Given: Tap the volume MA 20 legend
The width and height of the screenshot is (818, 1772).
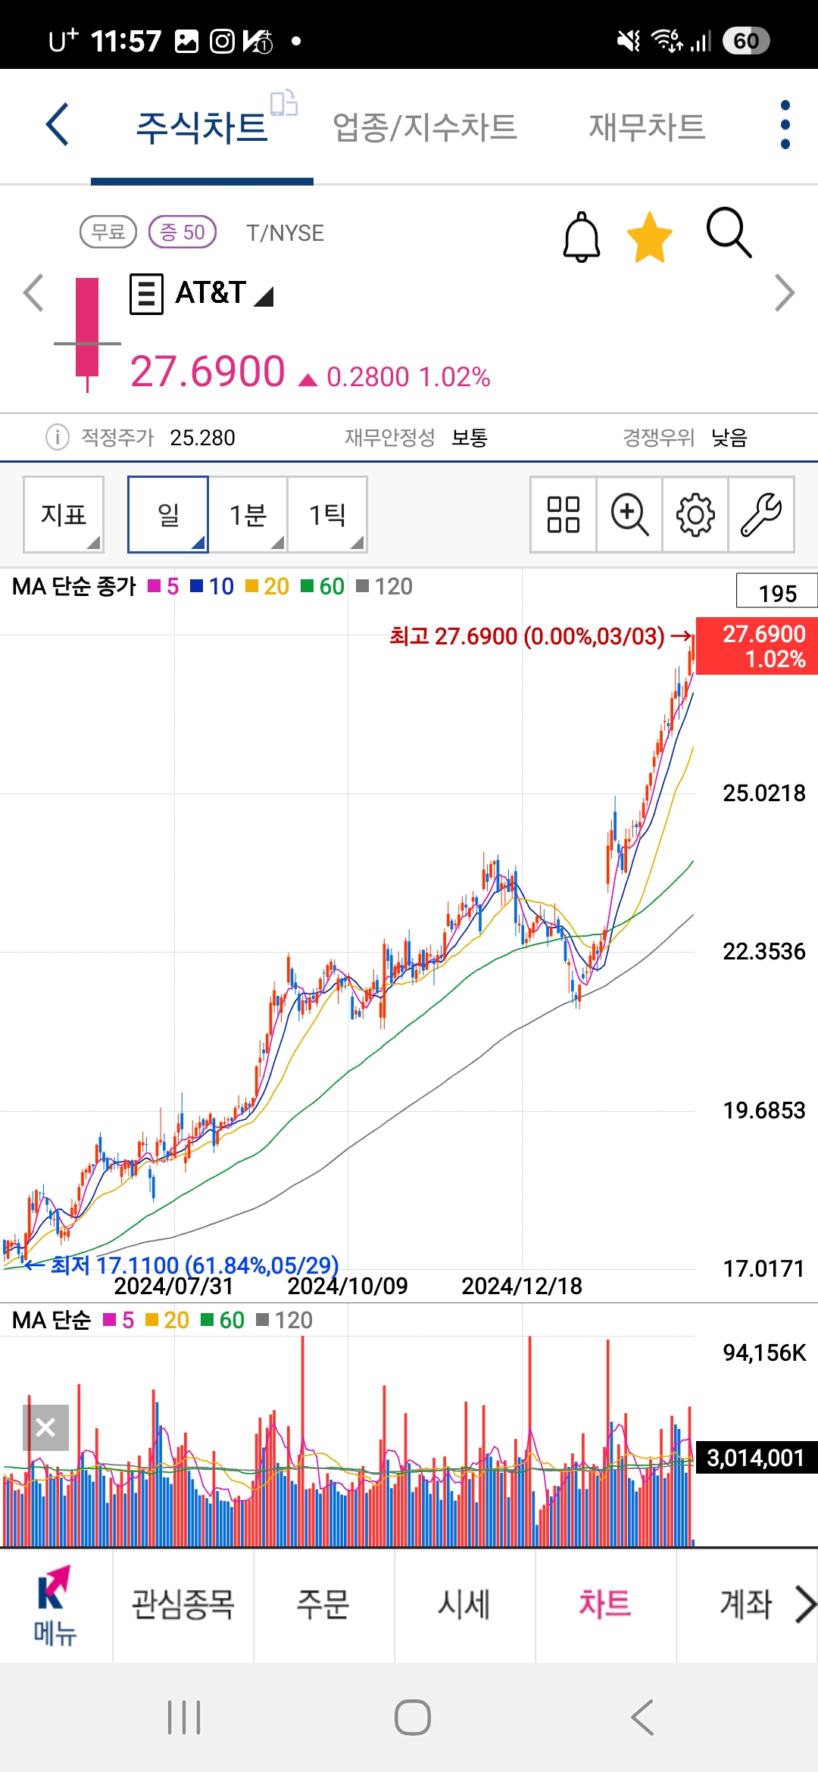Looking at the screenshot, I should pos(167,1320).
